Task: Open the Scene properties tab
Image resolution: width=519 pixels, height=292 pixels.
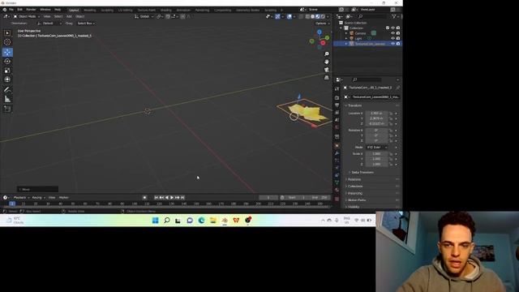Action: click(337, 120)
